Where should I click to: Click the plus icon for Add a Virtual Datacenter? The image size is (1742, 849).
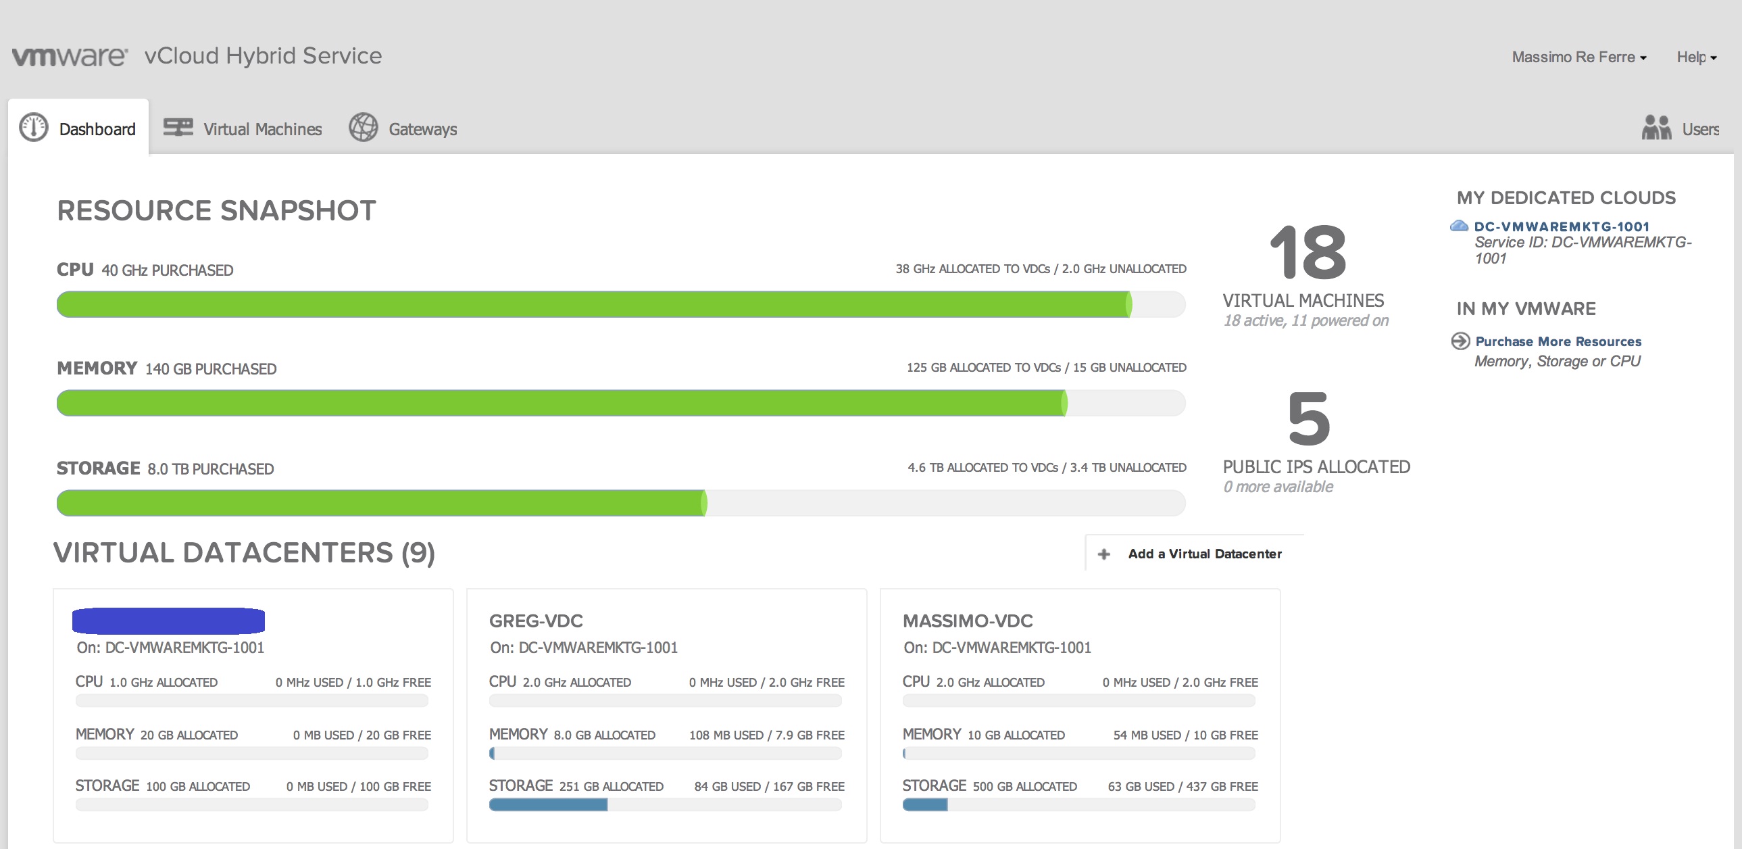pyautogui.click(x=1103, y=554)
